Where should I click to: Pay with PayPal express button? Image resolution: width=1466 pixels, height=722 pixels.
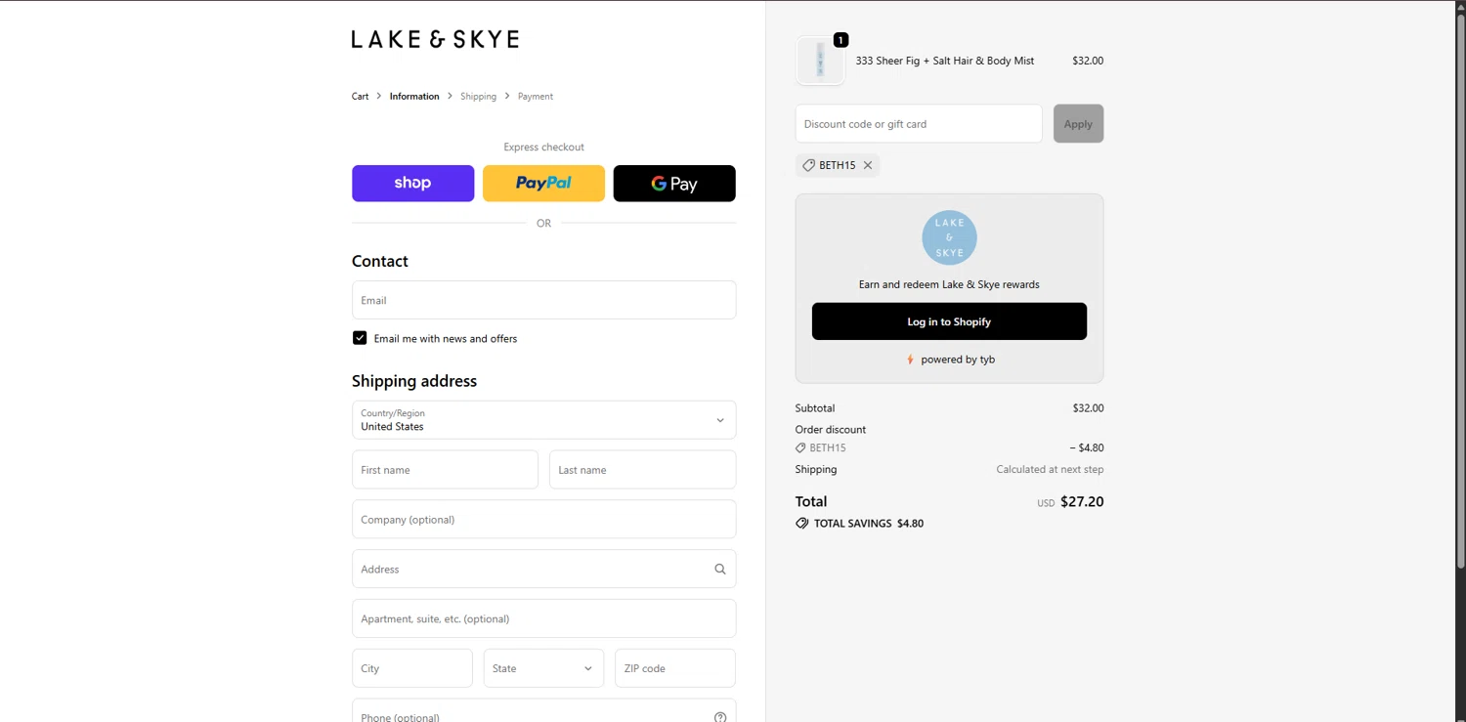pyautogui.click(x=543, y=184)
